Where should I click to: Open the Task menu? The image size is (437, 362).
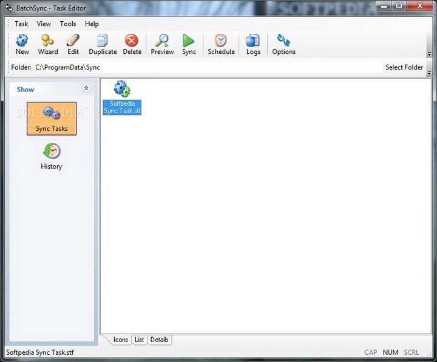pyautogui.click(x=21, y=24)
